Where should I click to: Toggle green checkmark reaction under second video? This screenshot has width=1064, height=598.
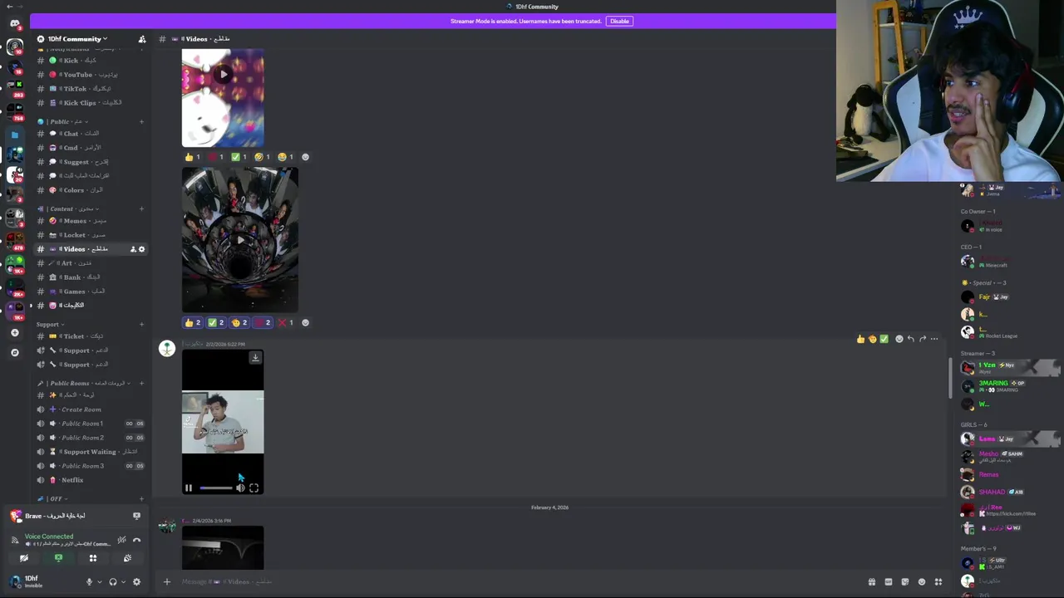pyautogui.click(x=216, y=323)
